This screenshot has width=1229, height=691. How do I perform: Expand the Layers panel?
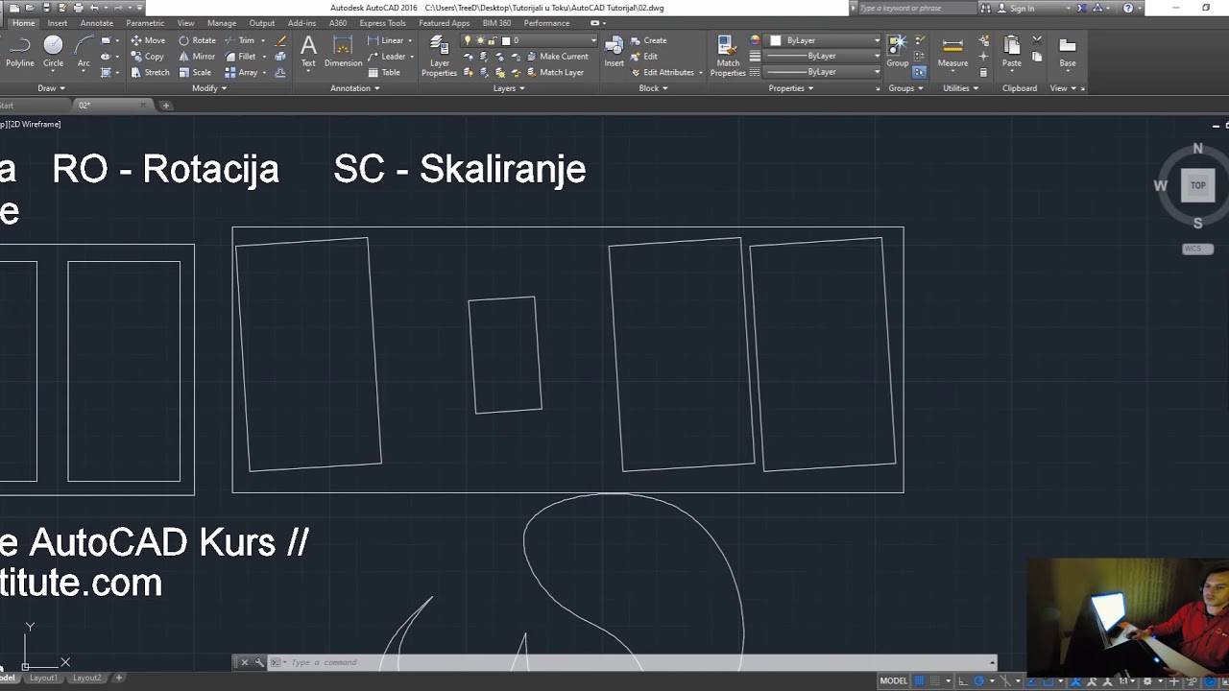pyautogui.click(x=509, y=88)
